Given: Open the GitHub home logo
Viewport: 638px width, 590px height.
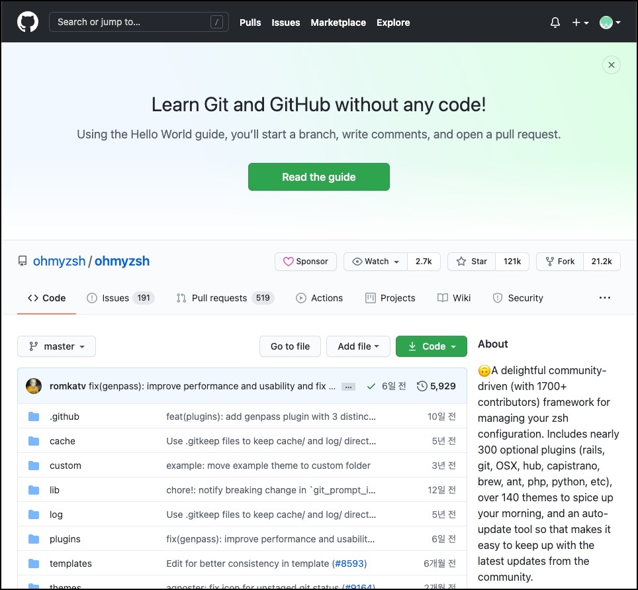Looking at the screenshot, I should [x=28, y=22].
